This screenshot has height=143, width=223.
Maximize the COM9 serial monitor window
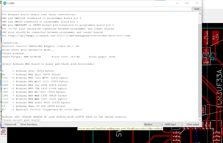click(x=187, y=3)
